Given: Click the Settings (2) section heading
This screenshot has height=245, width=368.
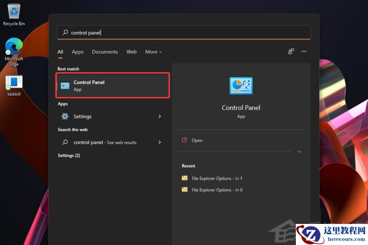Looking at the screenshot, I should pos(69,155).
